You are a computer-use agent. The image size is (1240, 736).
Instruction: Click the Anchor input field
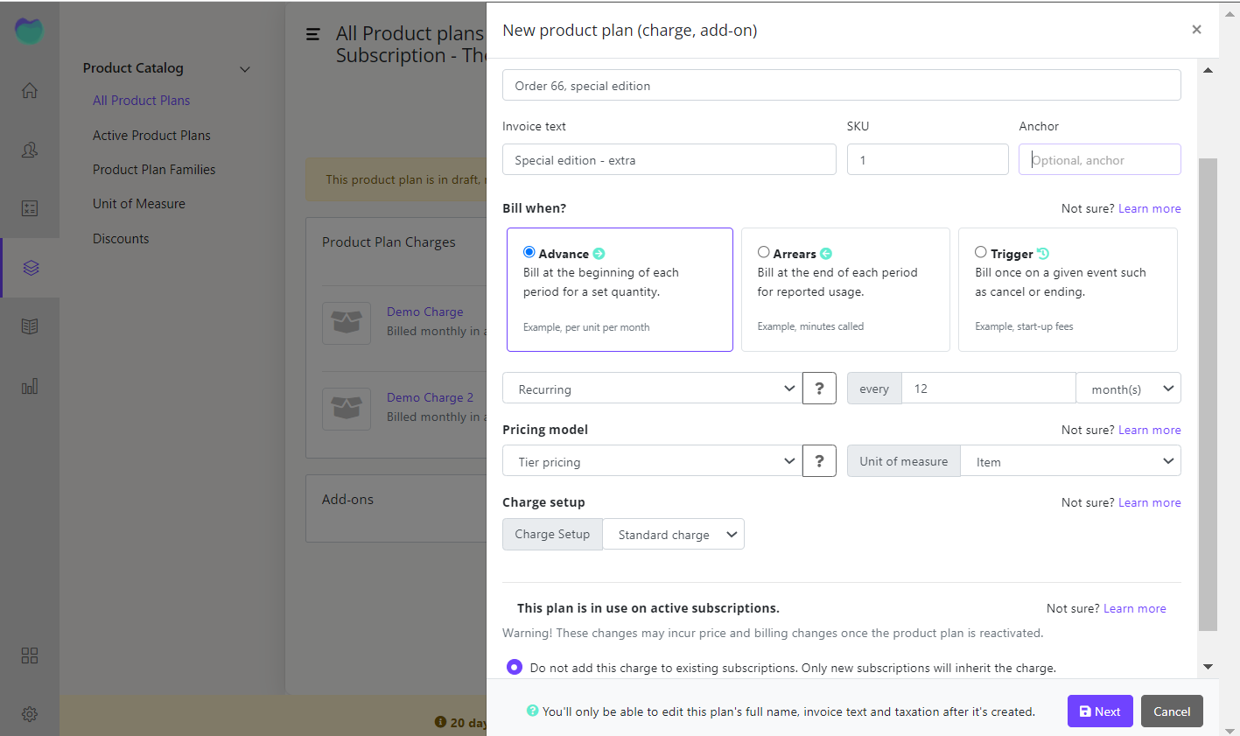point(1099,160)
